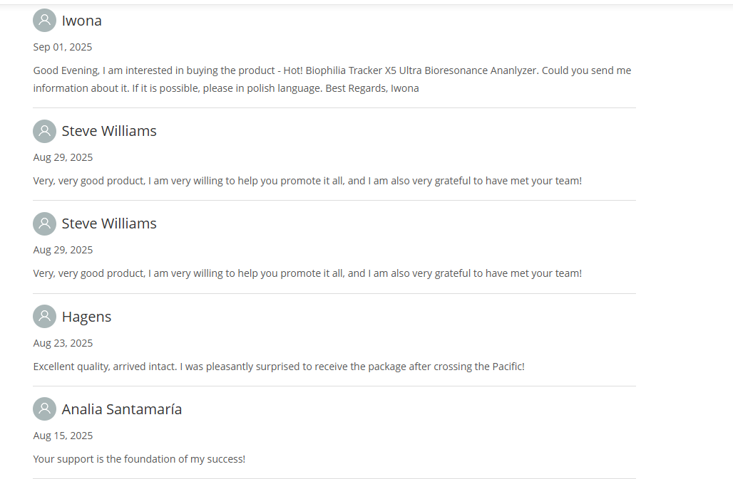Click the "Your support is the foundation" comment
This screenshot has width=733, height=479.
(139, 459)
